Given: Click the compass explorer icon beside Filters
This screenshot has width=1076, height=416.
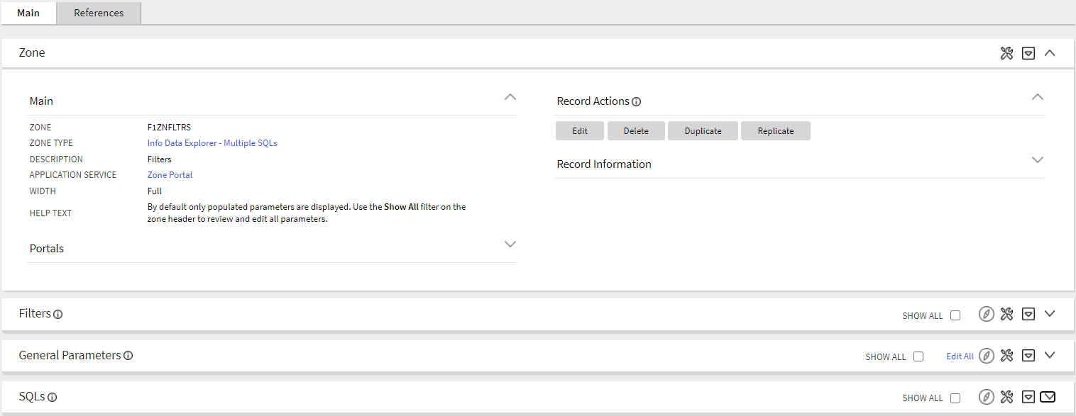Looking at the screenshot, I should click(986, 313).
